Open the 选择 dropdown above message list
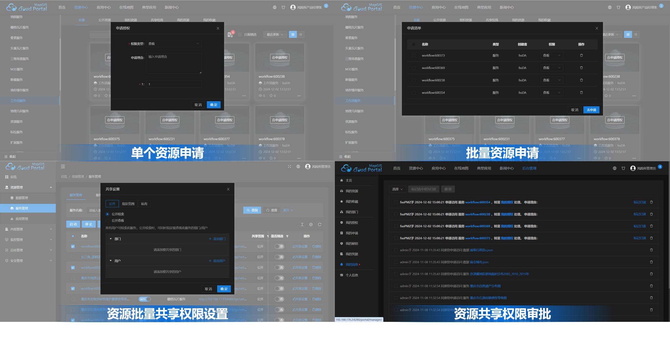Image resolution: width=670 pixels, height=337 pixels. 397,189
